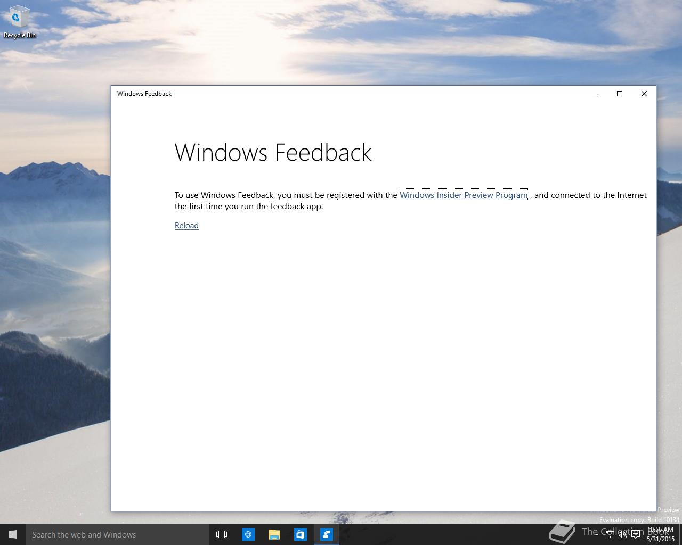Open the Action Center notifications icon
682x545 pixels.
636,534
